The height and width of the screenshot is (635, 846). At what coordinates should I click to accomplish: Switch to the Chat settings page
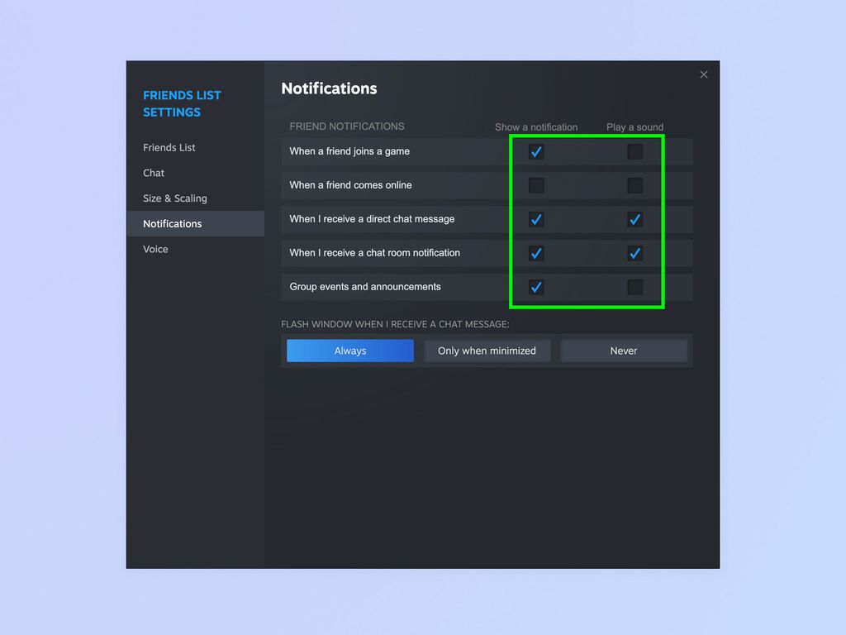(154, 173)
